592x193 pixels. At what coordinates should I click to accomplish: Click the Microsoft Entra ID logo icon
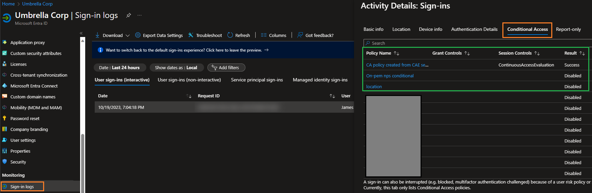7,18
